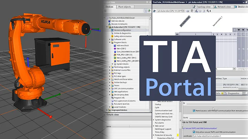Switch to the Plant objects tab
Image resolution: width=248 pixels, height=139 pixels.
tap(125, 7)
